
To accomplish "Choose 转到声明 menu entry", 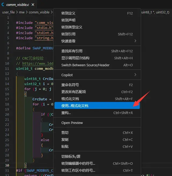I will coord(97,20).
